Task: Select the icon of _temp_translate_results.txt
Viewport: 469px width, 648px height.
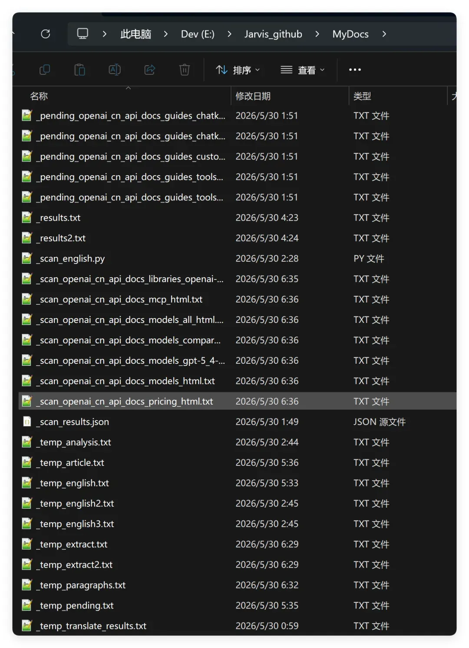Action: coord(27,626)
